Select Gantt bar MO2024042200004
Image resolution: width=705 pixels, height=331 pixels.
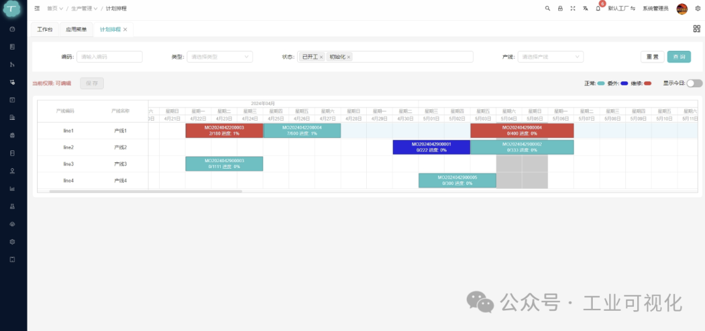tap(302, 130)
